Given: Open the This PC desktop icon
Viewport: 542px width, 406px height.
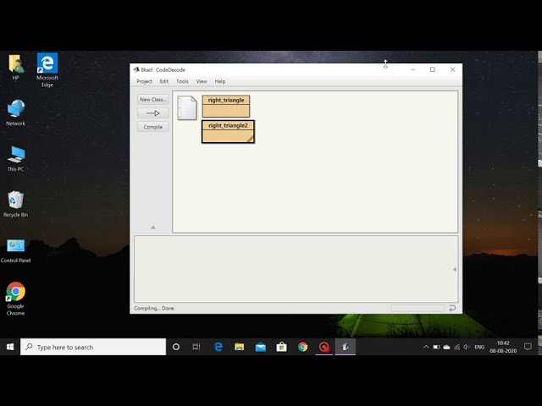Looking at the screenshot, I should [x=15, y=159].
